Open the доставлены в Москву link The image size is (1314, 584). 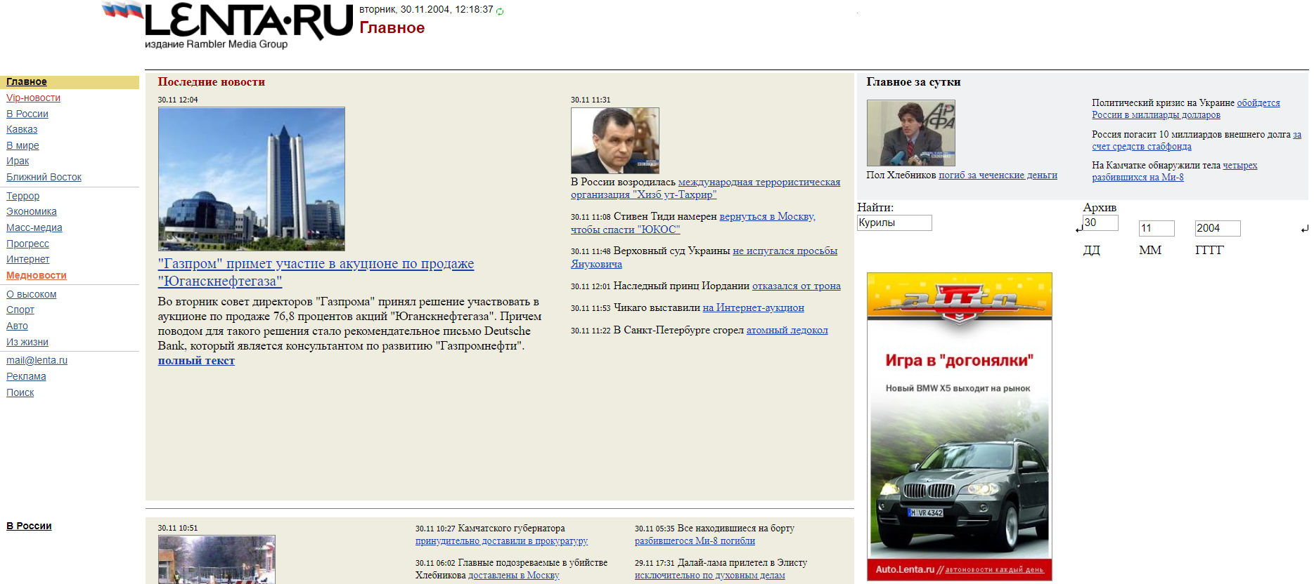click(x=514, y=576)
